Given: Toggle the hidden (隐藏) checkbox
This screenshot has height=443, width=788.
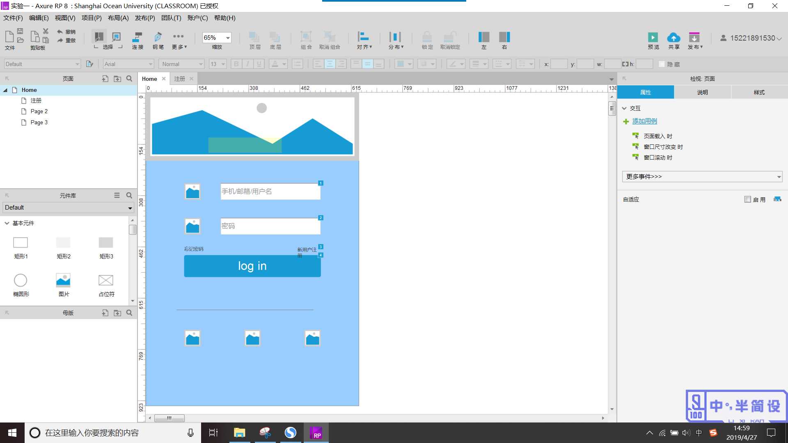Looking at the screenshot, I should tap(662, 64).
